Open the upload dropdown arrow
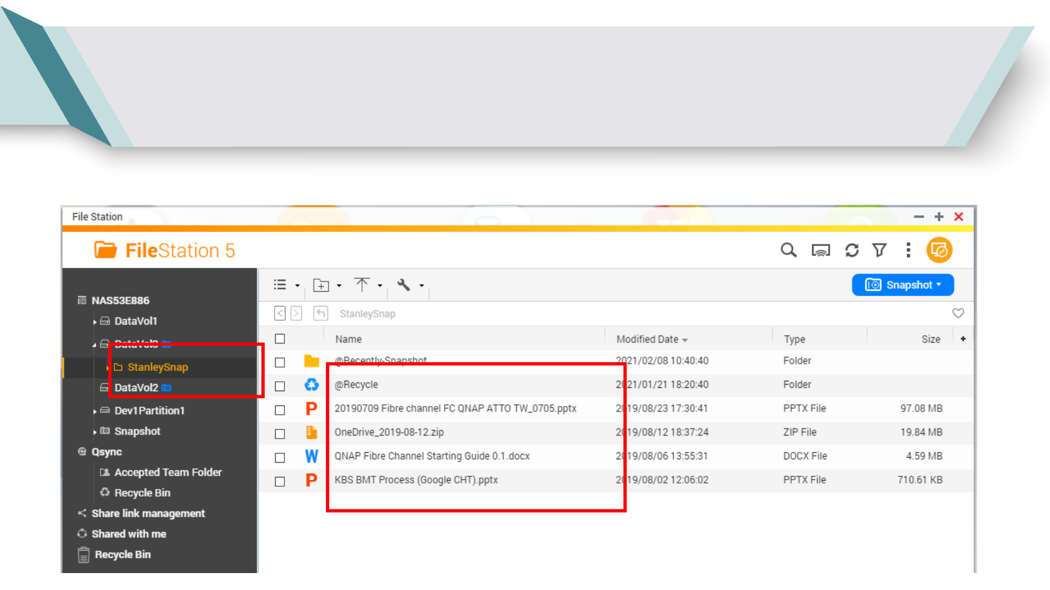This screenshot has width=1050, height=590. point(380,286)
